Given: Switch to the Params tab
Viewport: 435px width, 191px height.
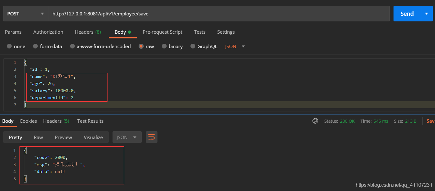Looking at the screenshot, I should (x=13, y=32).
